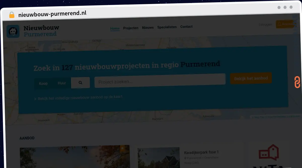Click the AANBOD section heading

[27, 138]
